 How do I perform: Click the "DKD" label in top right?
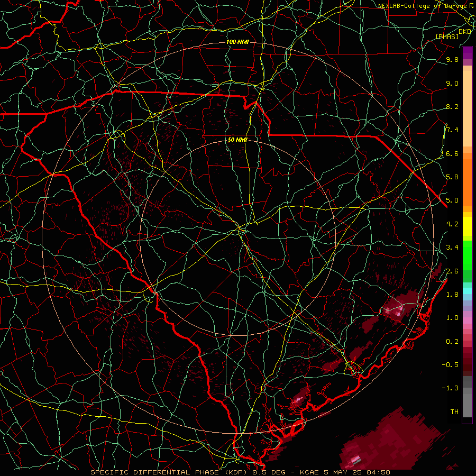click(465, 31)
